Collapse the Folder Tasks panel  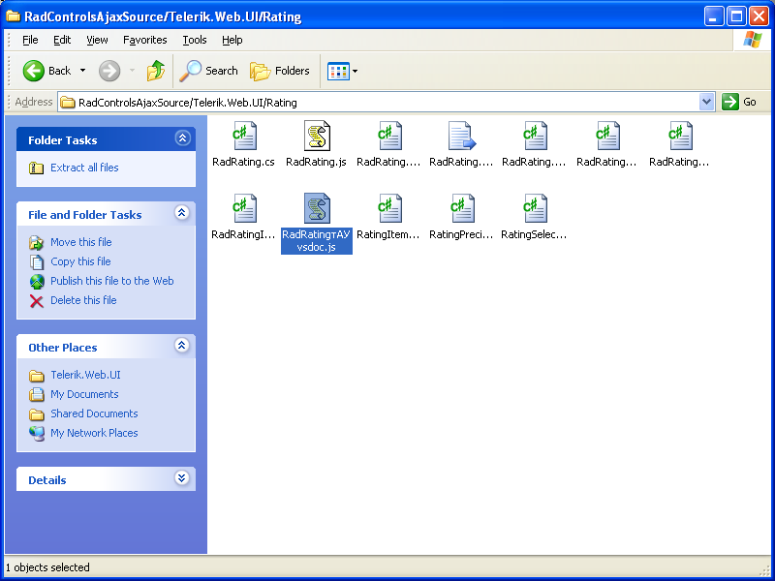click(x=182, y=138)
